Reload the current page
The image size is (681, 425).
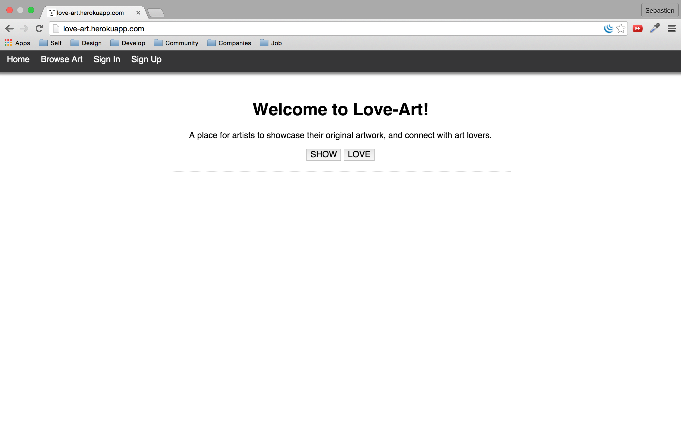(39, 28)
